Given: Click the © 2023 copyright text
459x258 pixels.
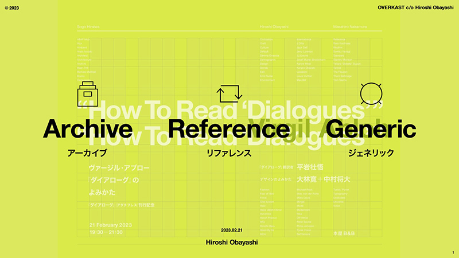Looking at the screenshot, I should point(11,8).
